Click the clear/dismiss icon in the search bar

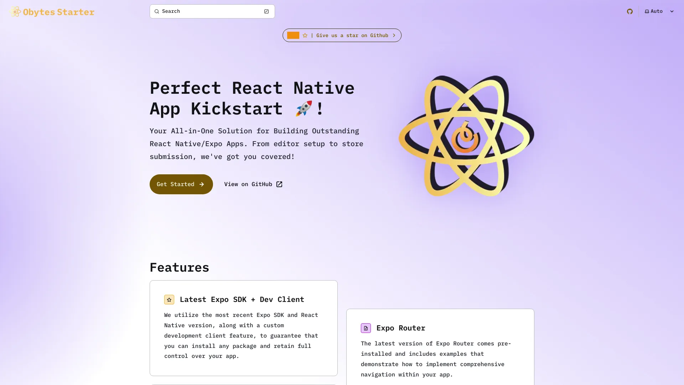coord(266,11)
